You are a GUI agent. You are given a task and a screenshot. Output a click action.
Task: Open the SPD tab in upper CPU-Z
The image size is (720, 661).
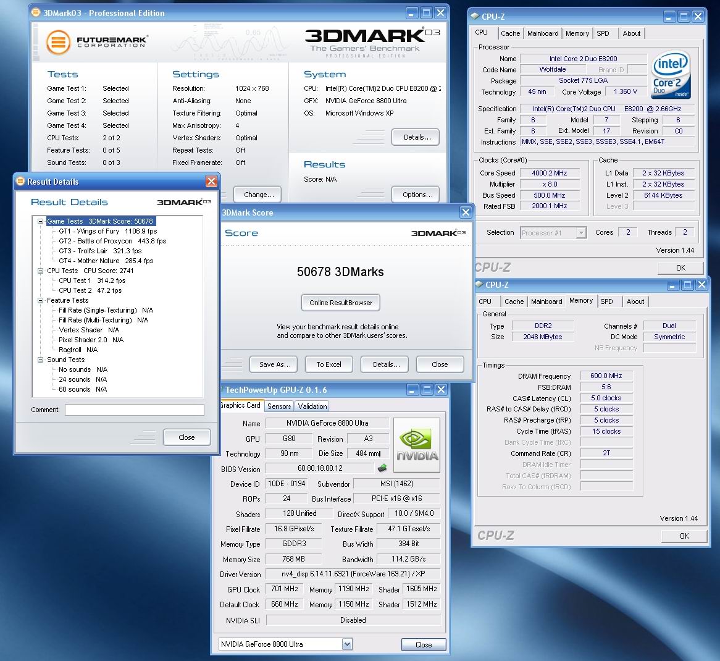[x=603, y=33]
